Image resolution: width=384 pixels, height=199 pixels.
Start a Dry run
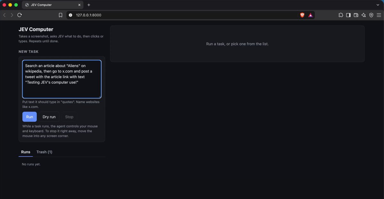[x=49, y=117]
